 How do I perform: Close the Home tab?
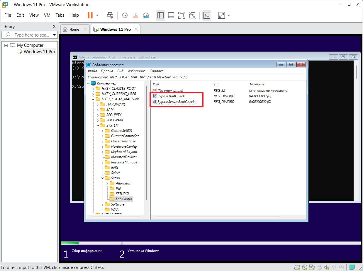click(x=85, y=29)
